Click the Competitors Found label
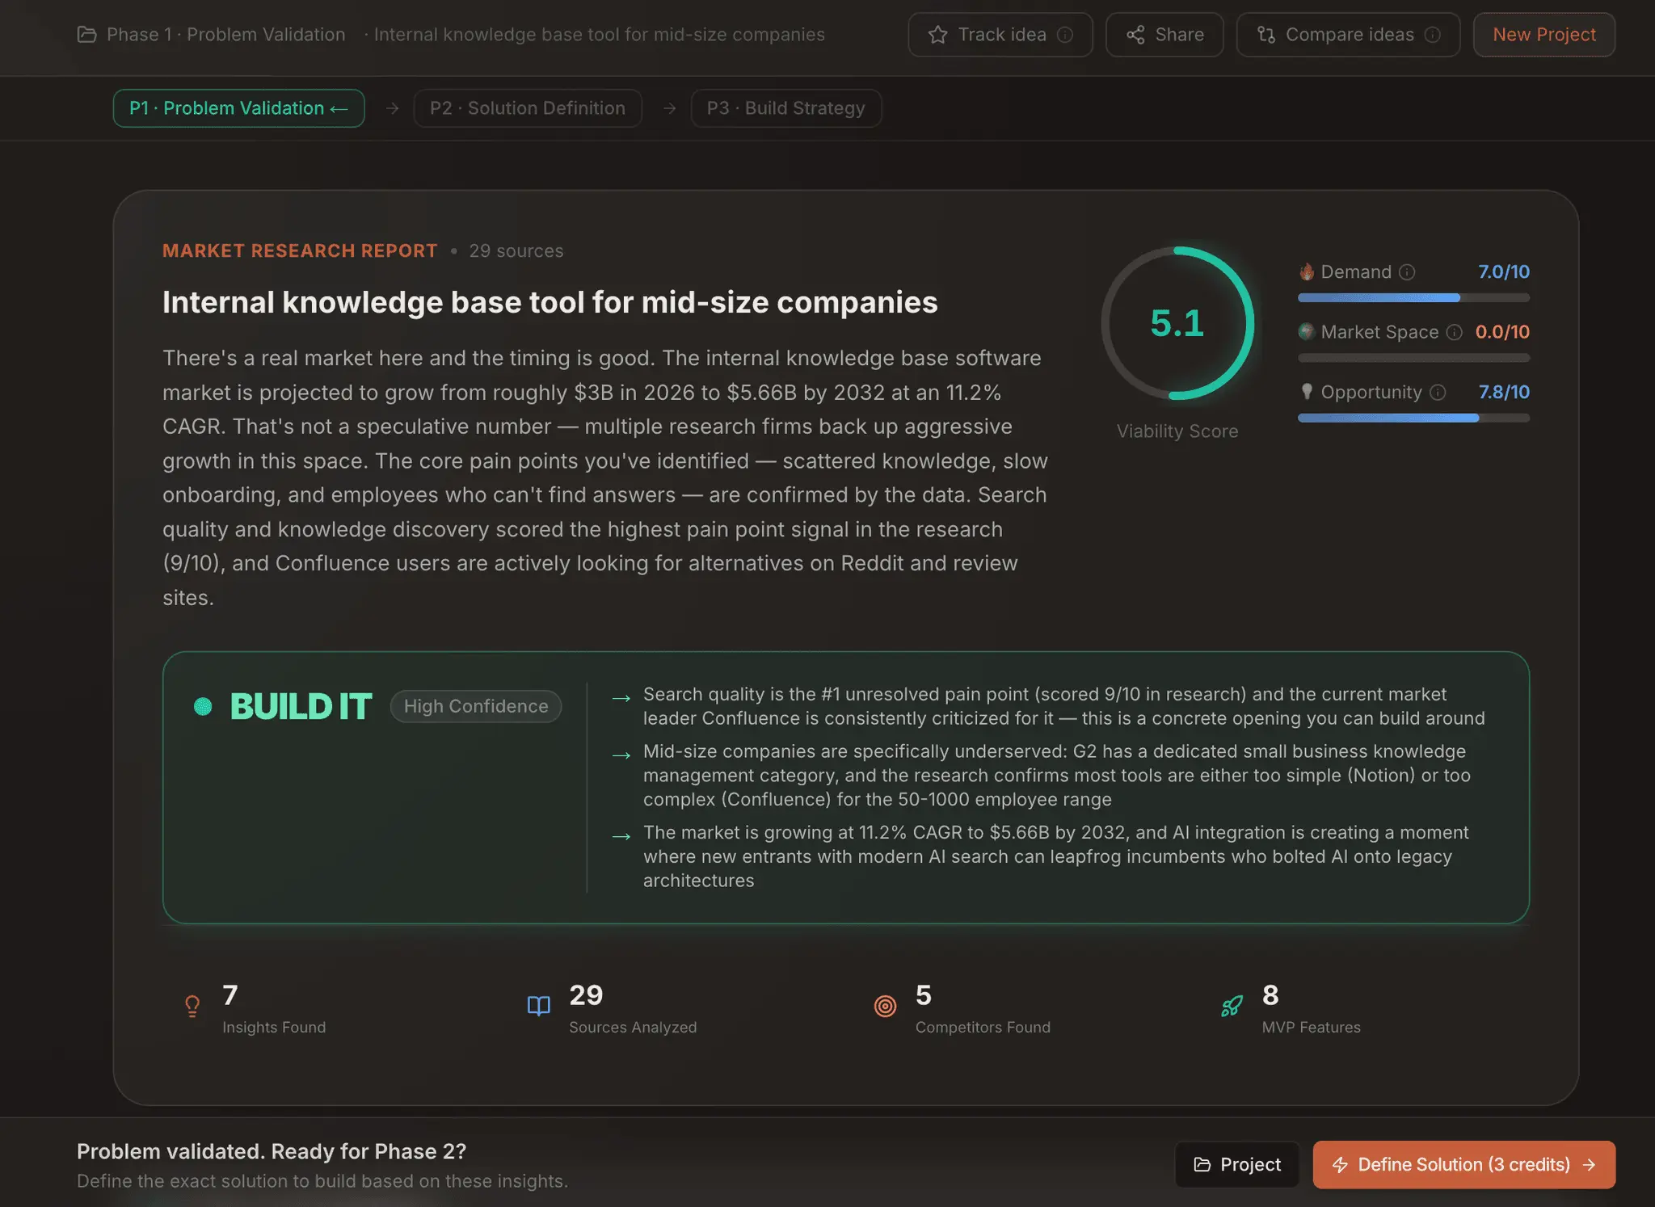This screenshot has width=1655, height=1207. pyautogui.click(x=983, y=1027)
